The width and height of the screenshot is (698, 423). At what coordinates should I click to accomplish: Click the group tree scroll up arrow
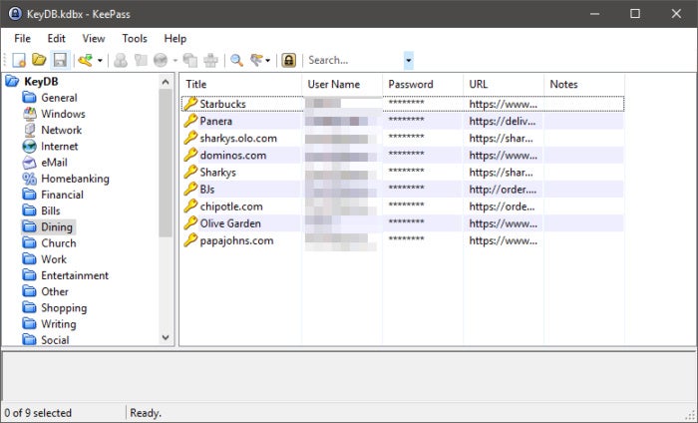[166, 82]
